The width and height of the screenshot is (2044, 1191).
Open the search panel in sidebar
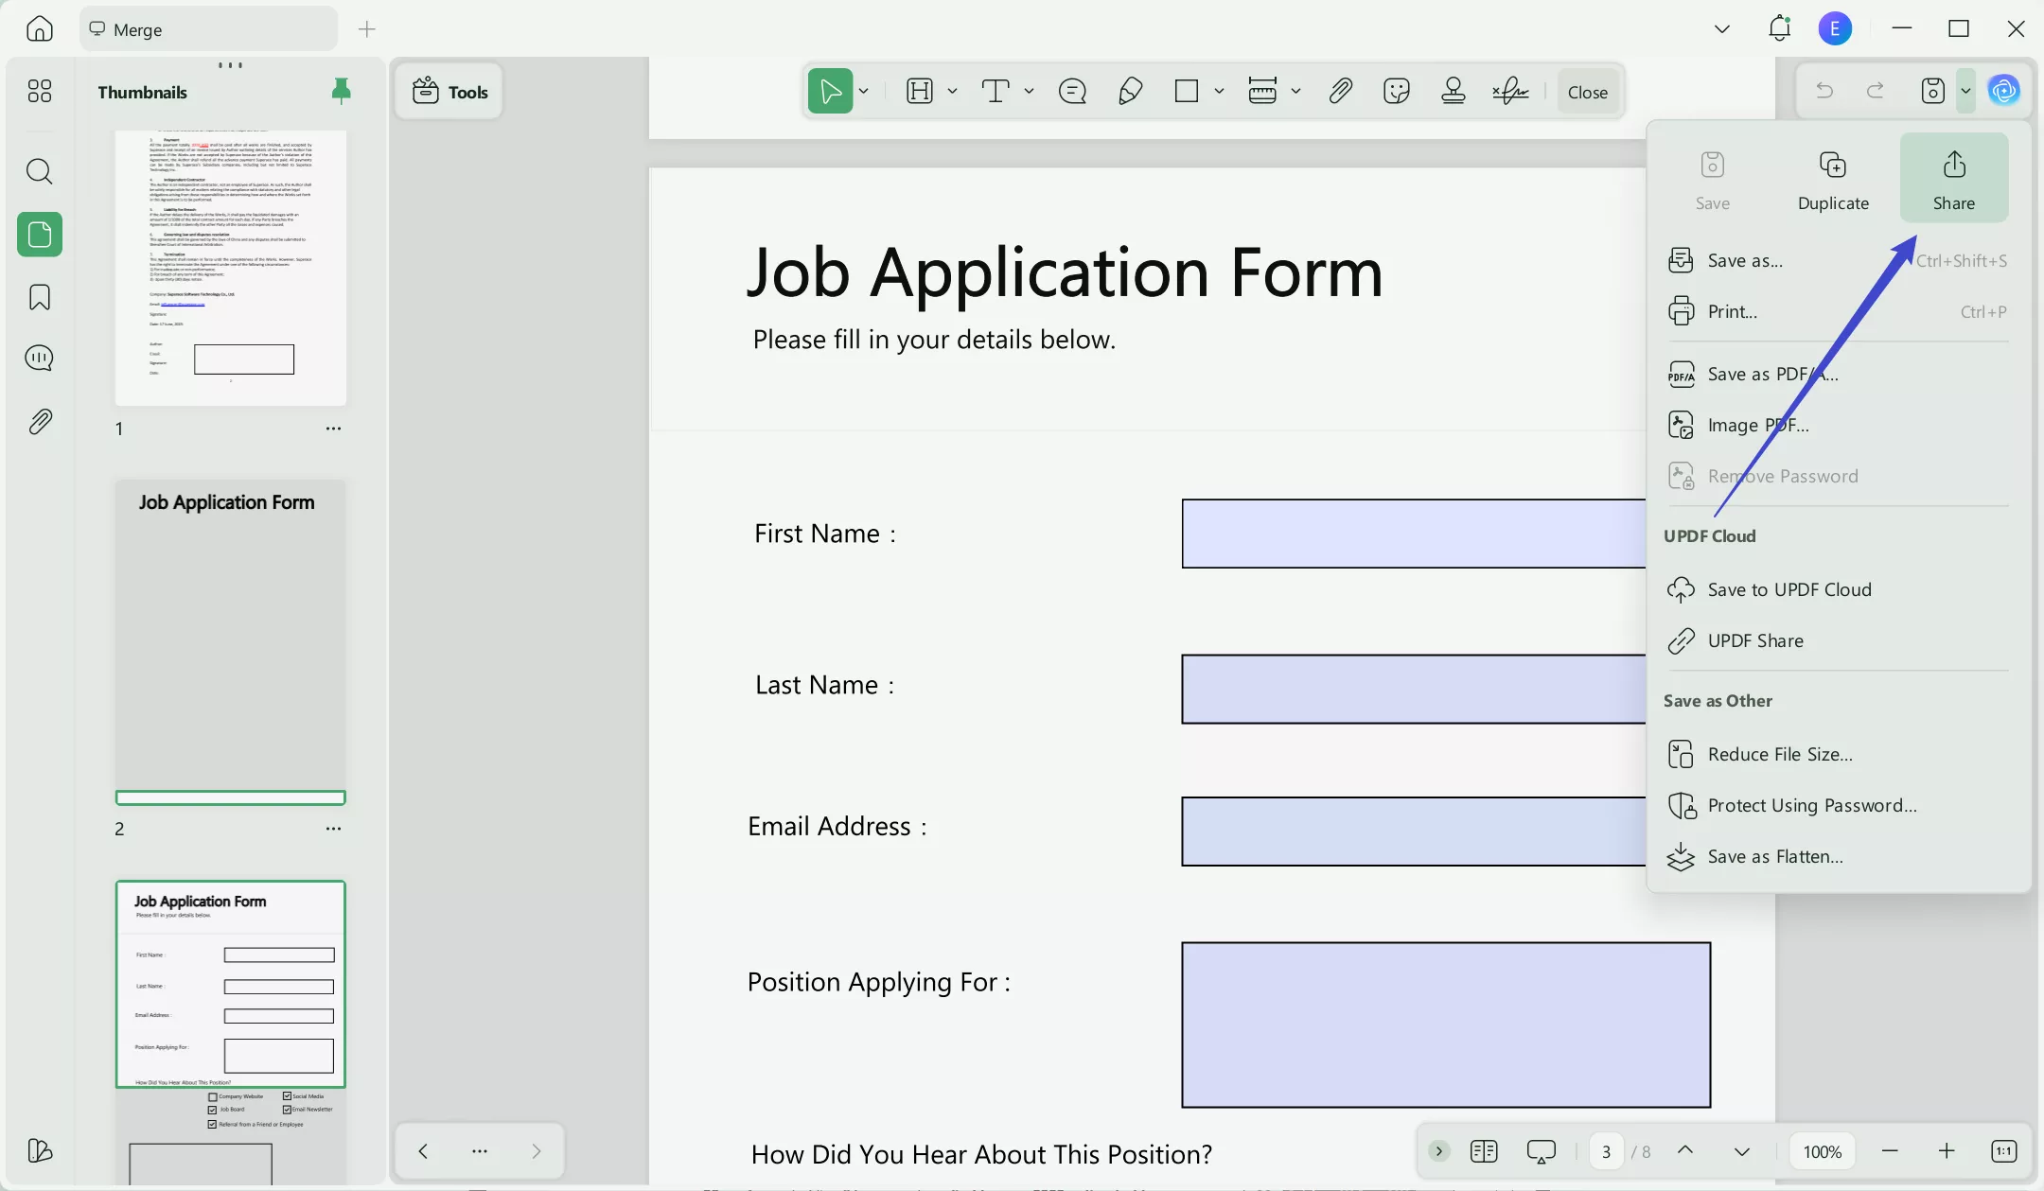39,171
